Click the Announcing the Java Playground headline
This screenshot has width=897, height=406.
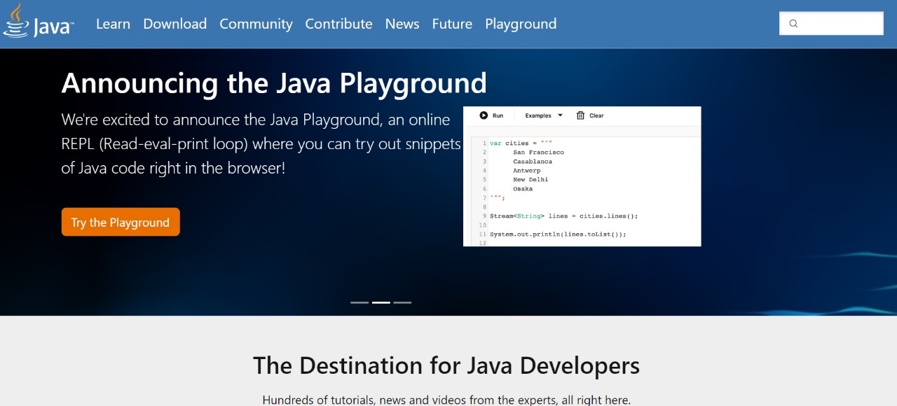[x=274, y=83]
